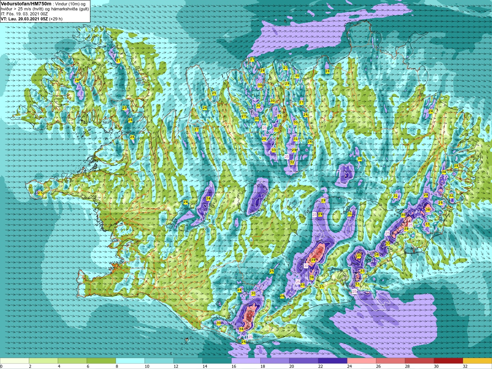Select the 6–8 m/s olive green legend block

pyautogui.click(x=101, y=361)
